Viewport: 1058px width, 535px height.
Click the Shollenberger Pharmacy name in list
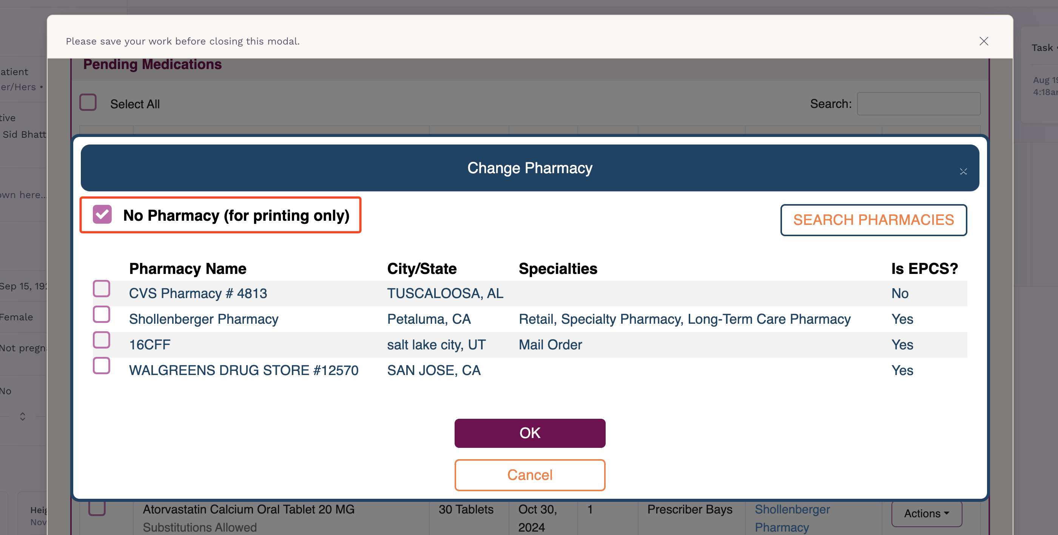204,319
